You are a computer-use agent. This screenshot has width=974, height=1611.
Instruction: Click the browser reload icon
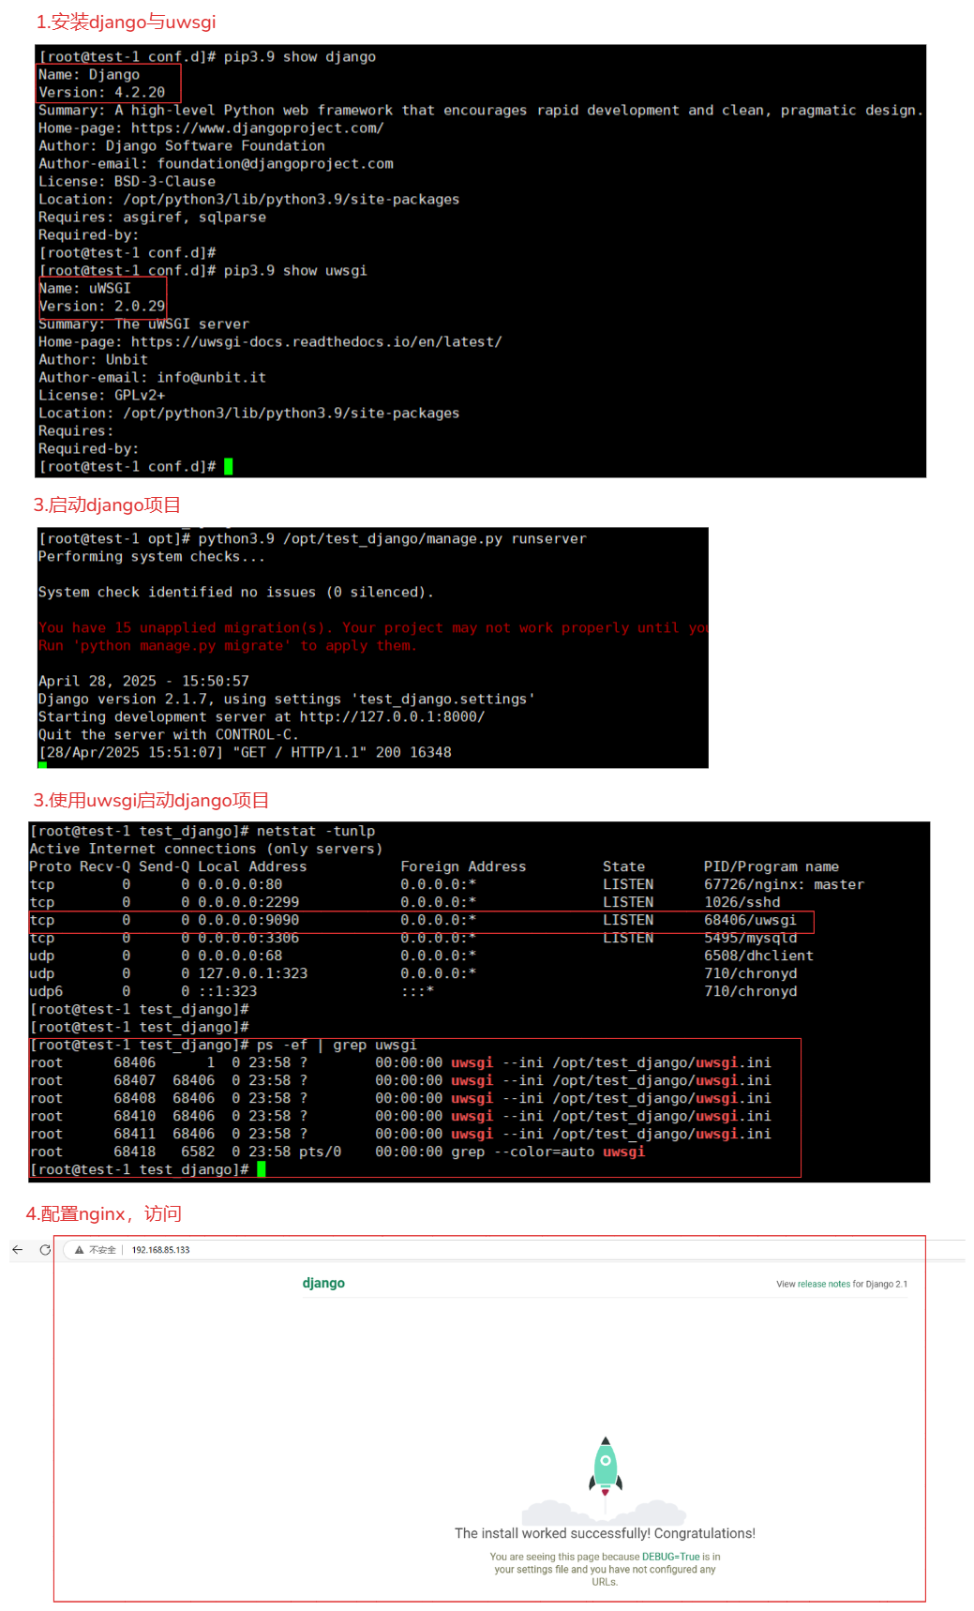click(x=45, y=1250)
